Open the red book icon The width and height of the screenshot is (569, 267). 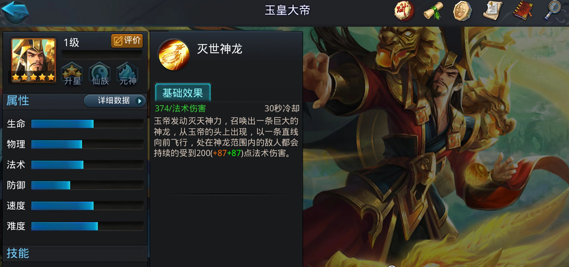(522, 11)
